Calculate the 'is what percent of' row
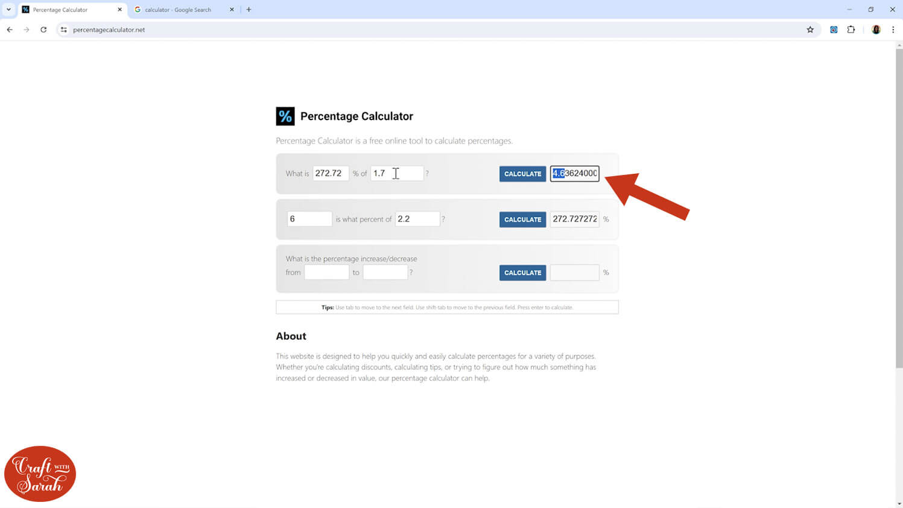 pos(522,220)
